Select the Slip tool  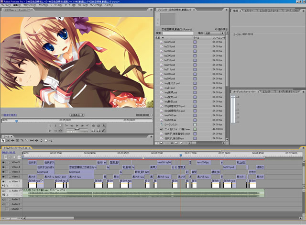32,140
